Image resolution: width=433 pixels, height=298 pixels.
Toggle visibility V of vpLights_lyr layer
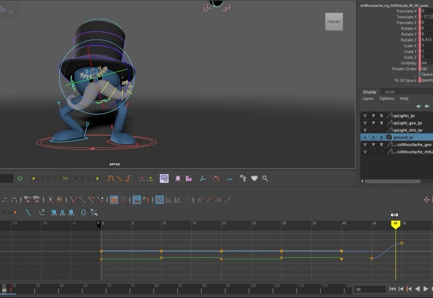pyautogui.click(x=365, y=116)
